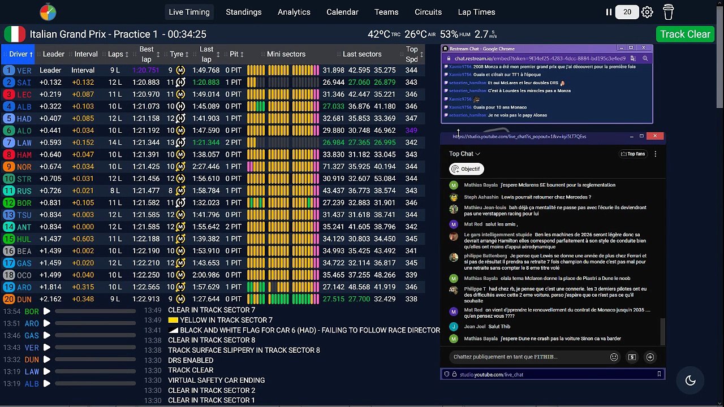The image size is (724, 407).
Task: Click the delay value box showing 20
Action: (x=627, y=12)
